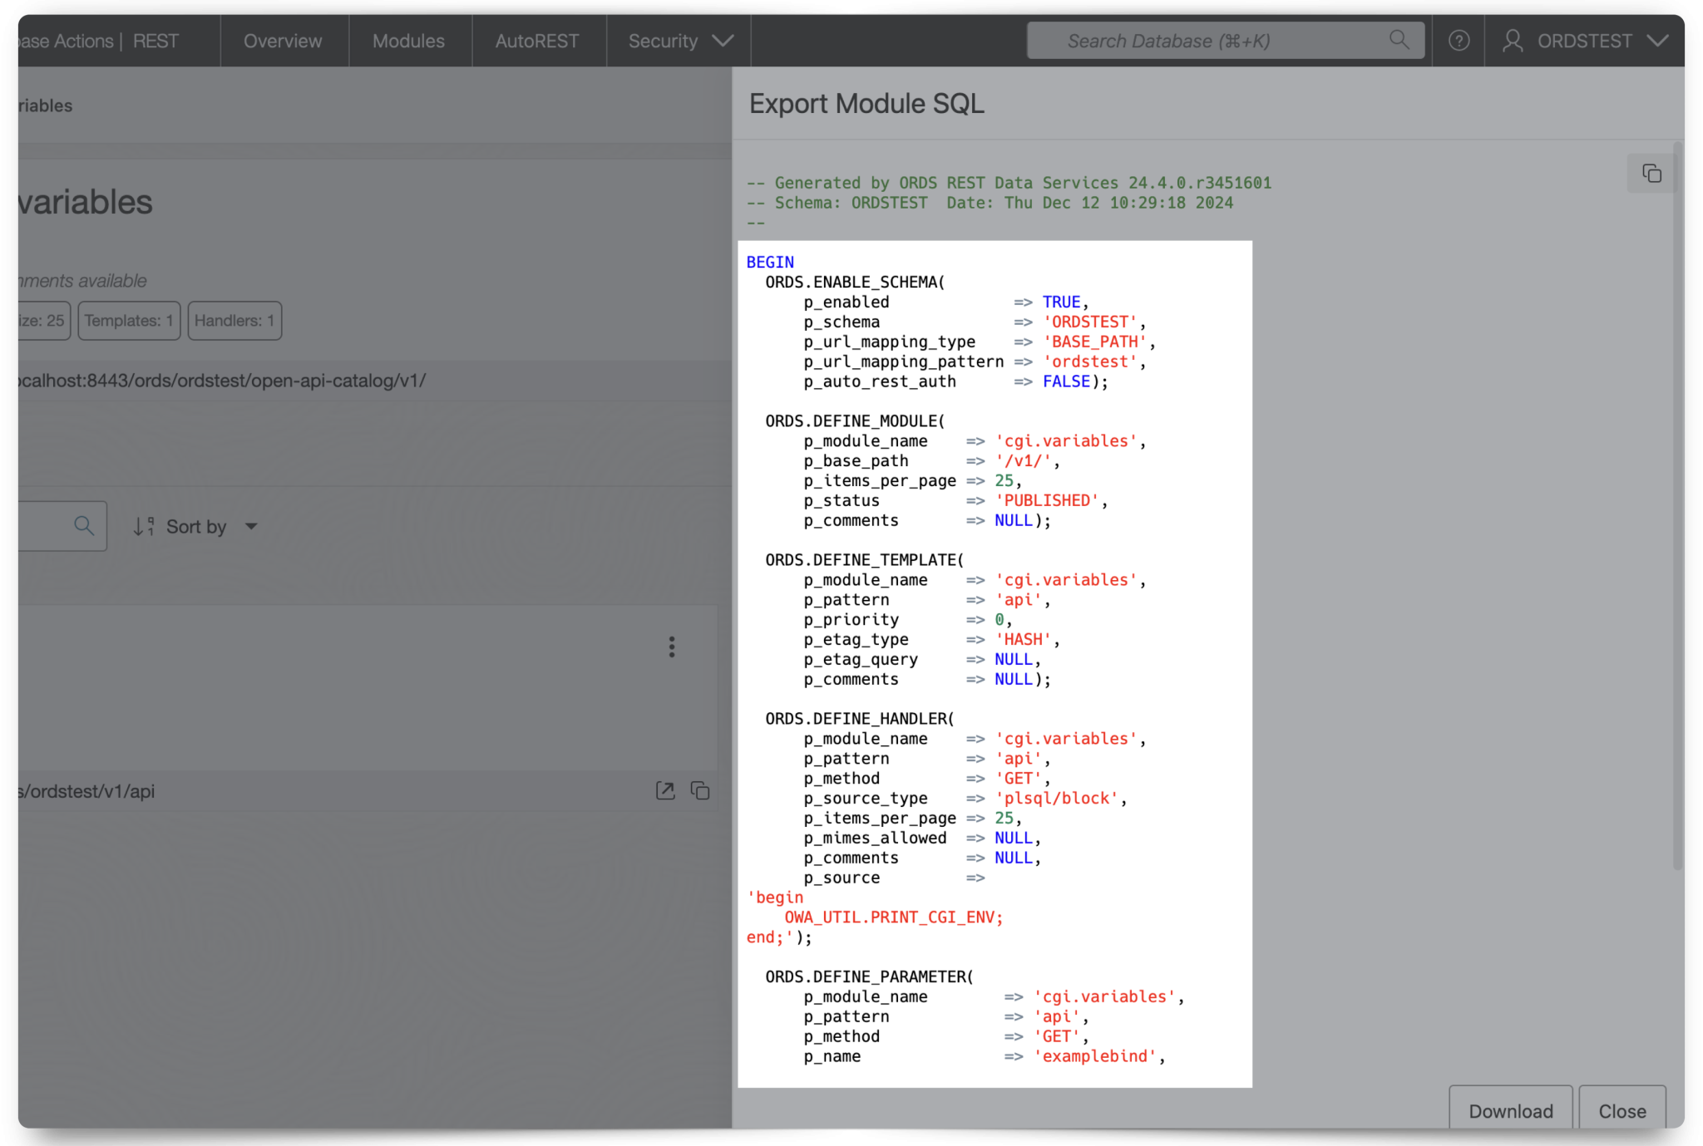Click the 'plsql/block' source type value

(x=1056, y=798)
